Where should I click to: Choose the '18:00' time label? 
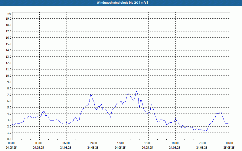click(175, 143)
